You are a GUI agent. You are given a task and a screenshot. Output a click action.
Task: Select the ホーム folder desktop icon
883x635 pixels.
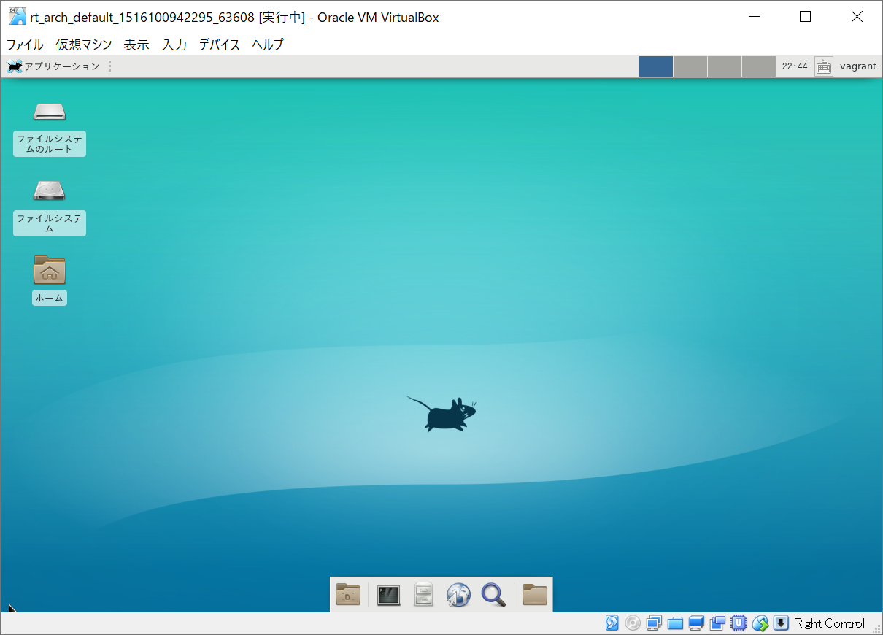tap(50, 280)
